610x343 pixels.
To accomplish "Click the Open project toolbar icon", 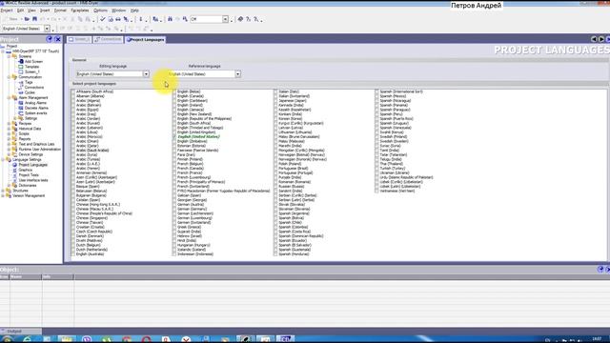I will (27, 19).
